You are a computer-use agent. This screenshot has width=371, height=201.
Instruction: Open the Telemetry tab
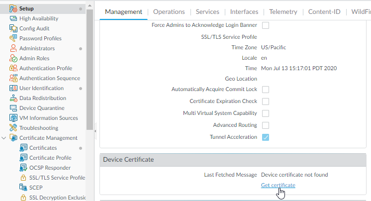pos(283,12)
